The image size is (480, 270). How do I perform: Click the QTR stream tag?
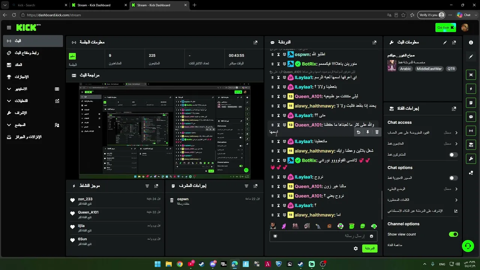451,69
